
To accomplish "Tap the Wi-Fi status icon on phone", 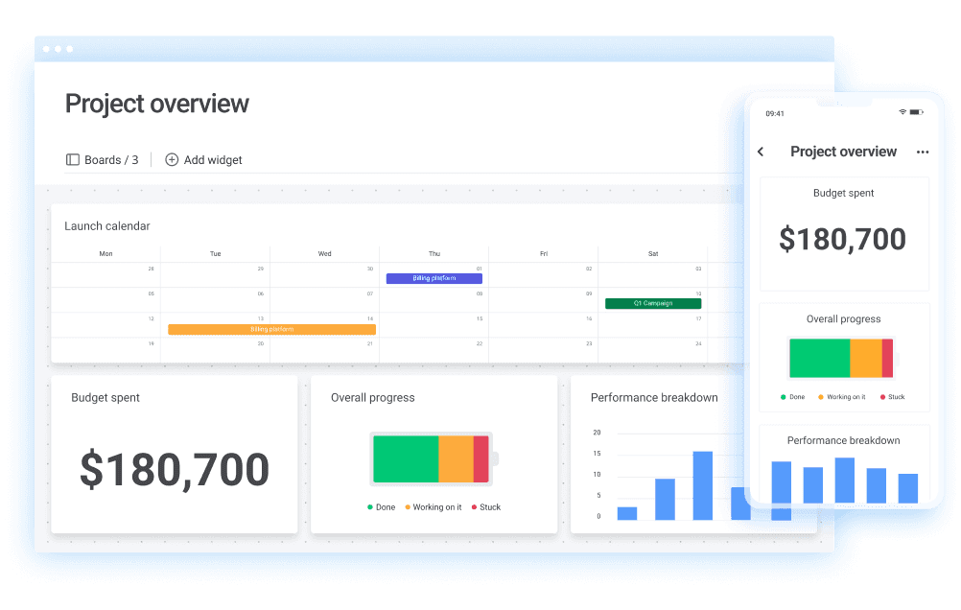I will (902, 113).
